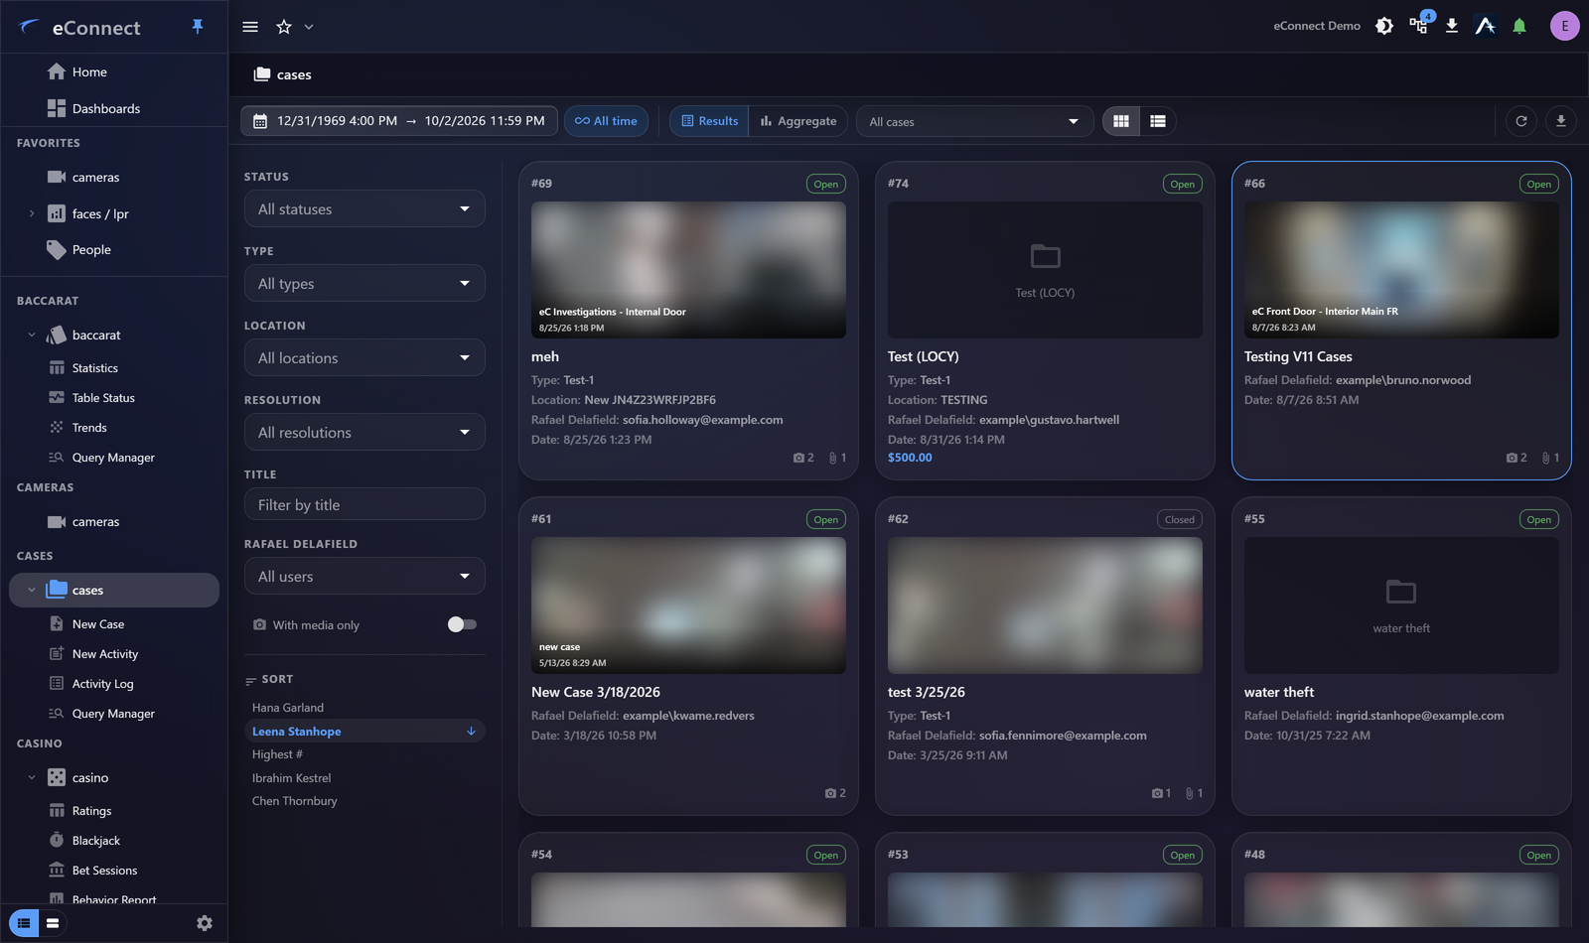Select the sidebar compact layout icon

53,923
